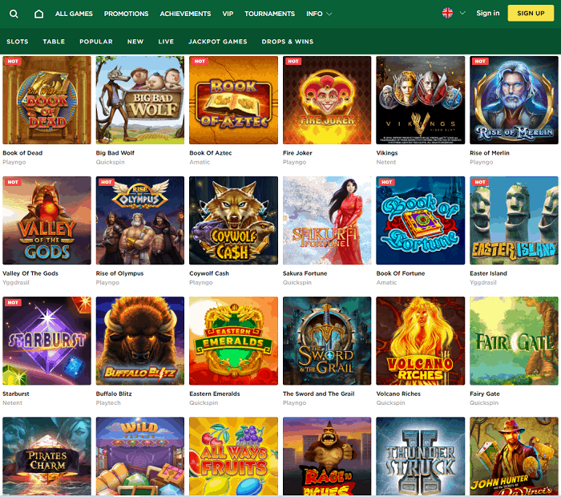Open All Ways Fruits game thumbnail
This screenshot has width=561, height=497.
pos(234,456)
